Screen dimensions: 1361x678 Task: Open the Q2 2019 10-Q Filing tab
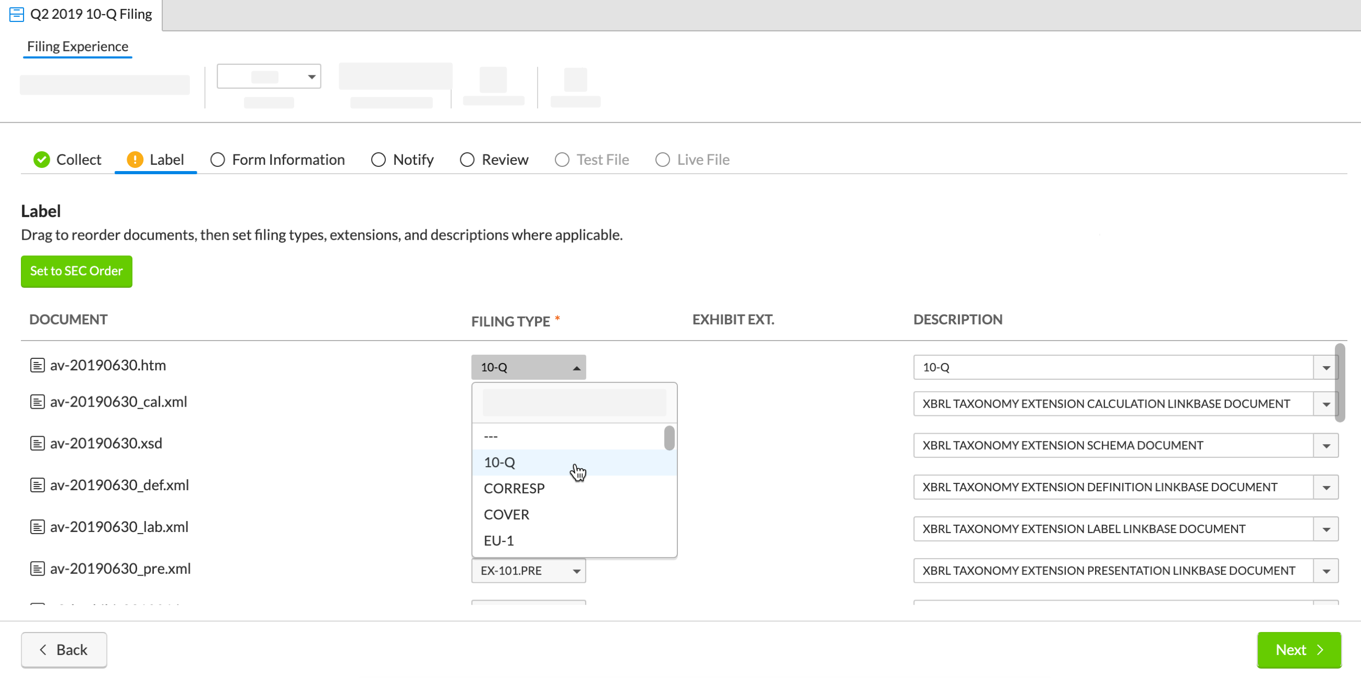pyautogui.click(x=81, y=14)
